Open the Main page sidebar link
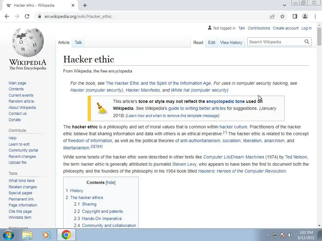Image resolution: width=322 pixels, height=241 pixels. tap(17, 83)
